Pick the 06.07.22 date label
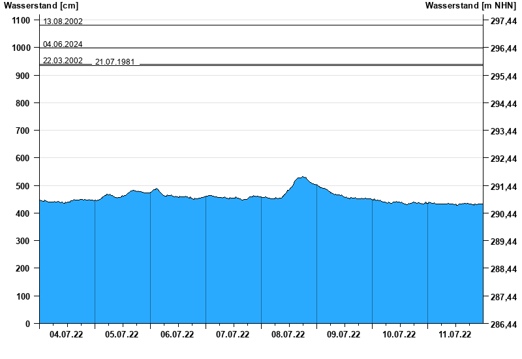Image resolution: width=522 pixels, height=359 pixels. tap(177, 335)
